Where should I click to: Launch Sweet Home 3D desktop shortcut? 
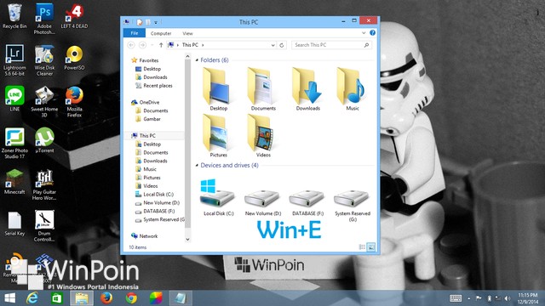(44, 101)
